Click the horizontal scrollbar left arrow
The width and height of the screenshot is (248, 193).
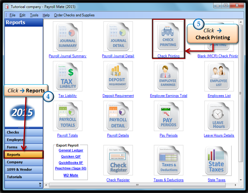pyautogui.click(x=46, y=185)
